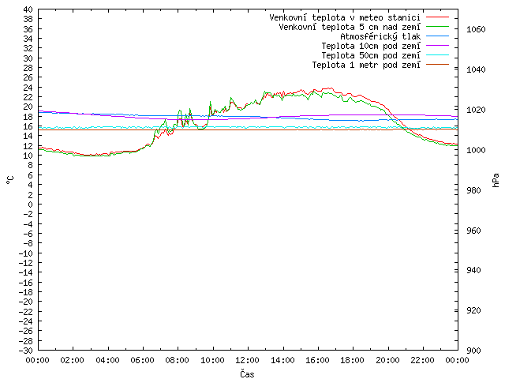Image resolution: width=505 pixels, height=379 pixels.
Task: Click the '900' hPa axis label
Action: (x=473, y=351)
